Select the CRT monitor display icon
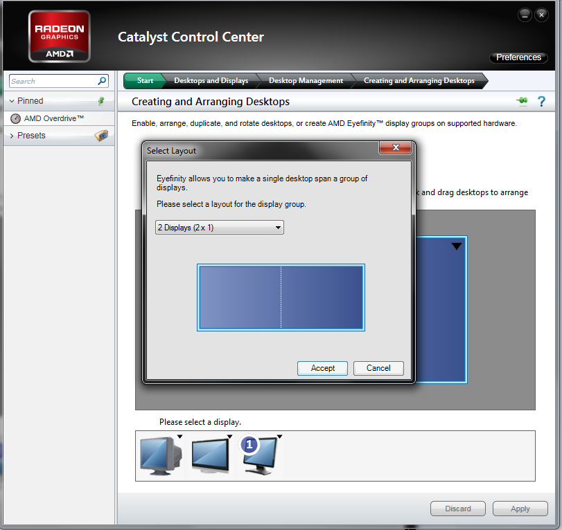This screenshot has height=530, width=562. click(161, 456)
